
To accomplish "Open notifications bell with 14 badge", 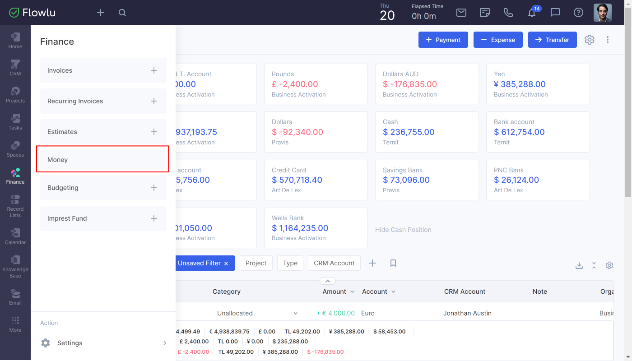I will [533, 12].
